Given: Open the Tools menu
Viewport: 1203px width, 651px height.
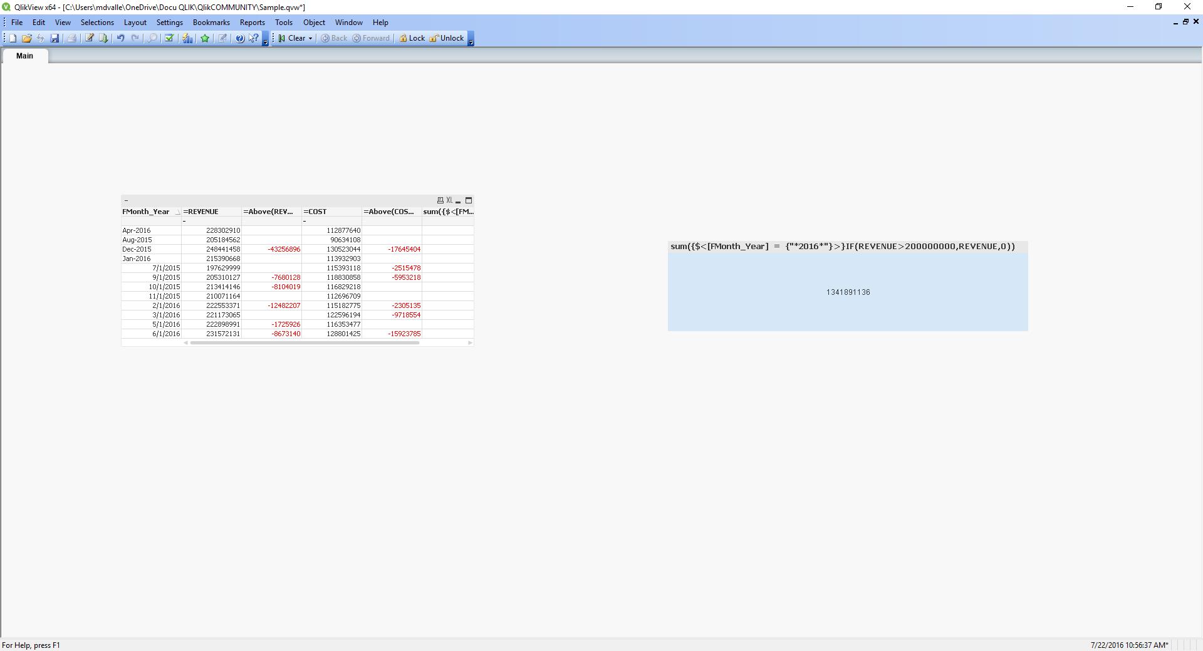Looking at the screenshot, I should 284,23.
